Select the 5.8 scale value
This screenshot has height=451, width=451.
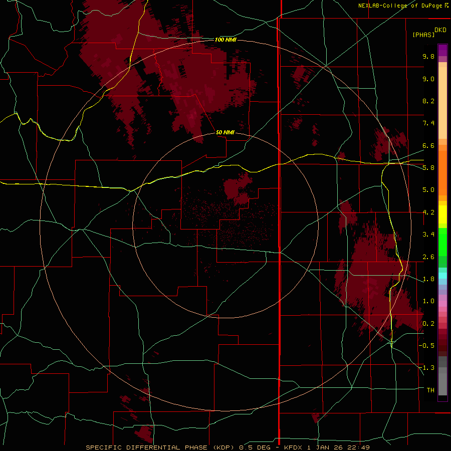coord(428,168)
